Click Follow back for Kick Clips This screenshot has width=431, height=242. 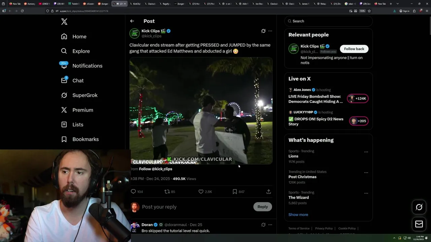coord(354,49)
